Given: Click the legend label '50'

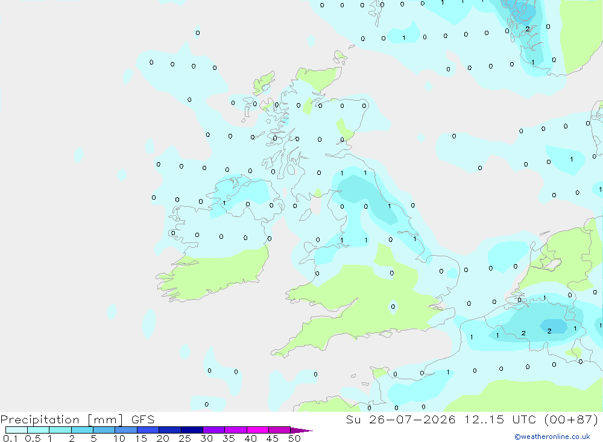Looking at the screenshot, I should point(294,438).
